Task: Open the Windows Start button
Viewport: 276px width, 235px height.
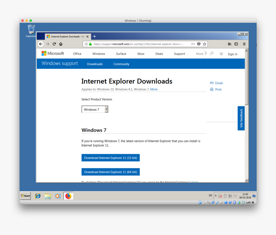Action: coord(26,196)
